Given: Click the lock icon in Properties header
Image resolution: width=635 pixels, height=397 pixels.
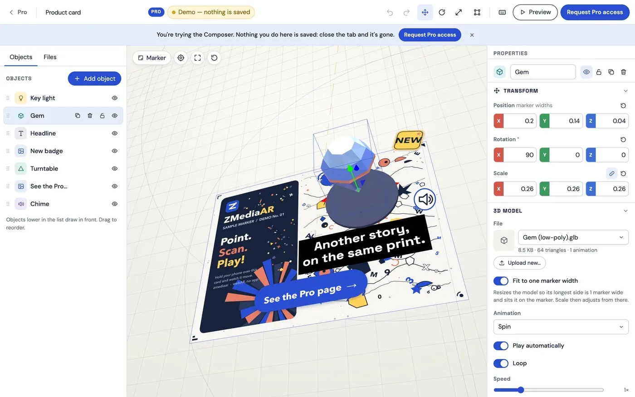Looking at the screenshot, I should pyautogui.click(x=599, y=72).
